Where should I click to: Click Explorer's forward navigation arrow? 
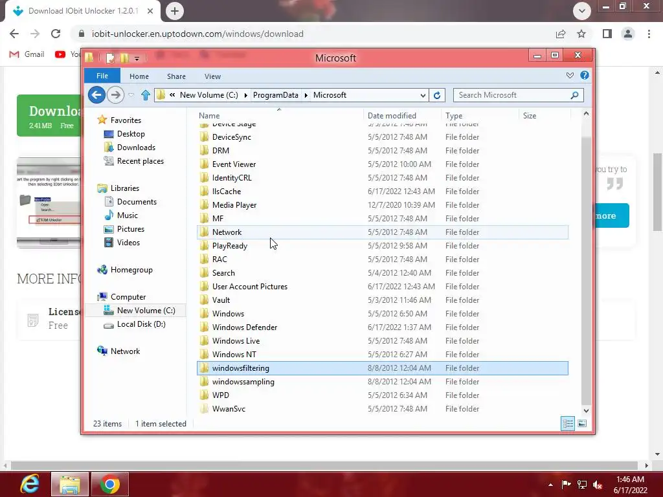[x=115, y=94]
